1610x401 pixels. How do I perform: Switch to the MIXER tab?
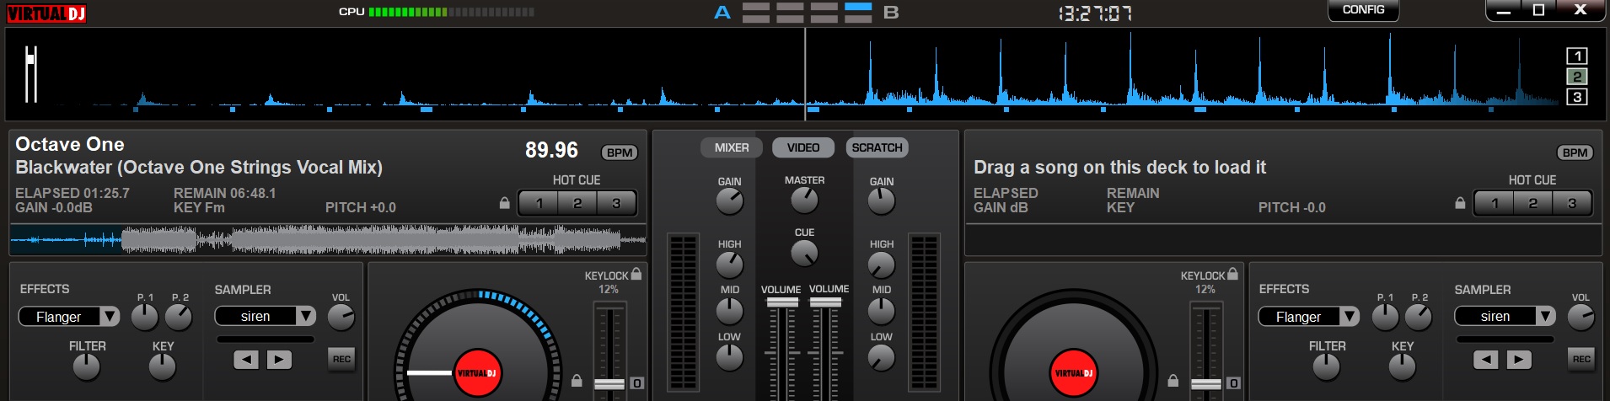[x=732, y=147]
